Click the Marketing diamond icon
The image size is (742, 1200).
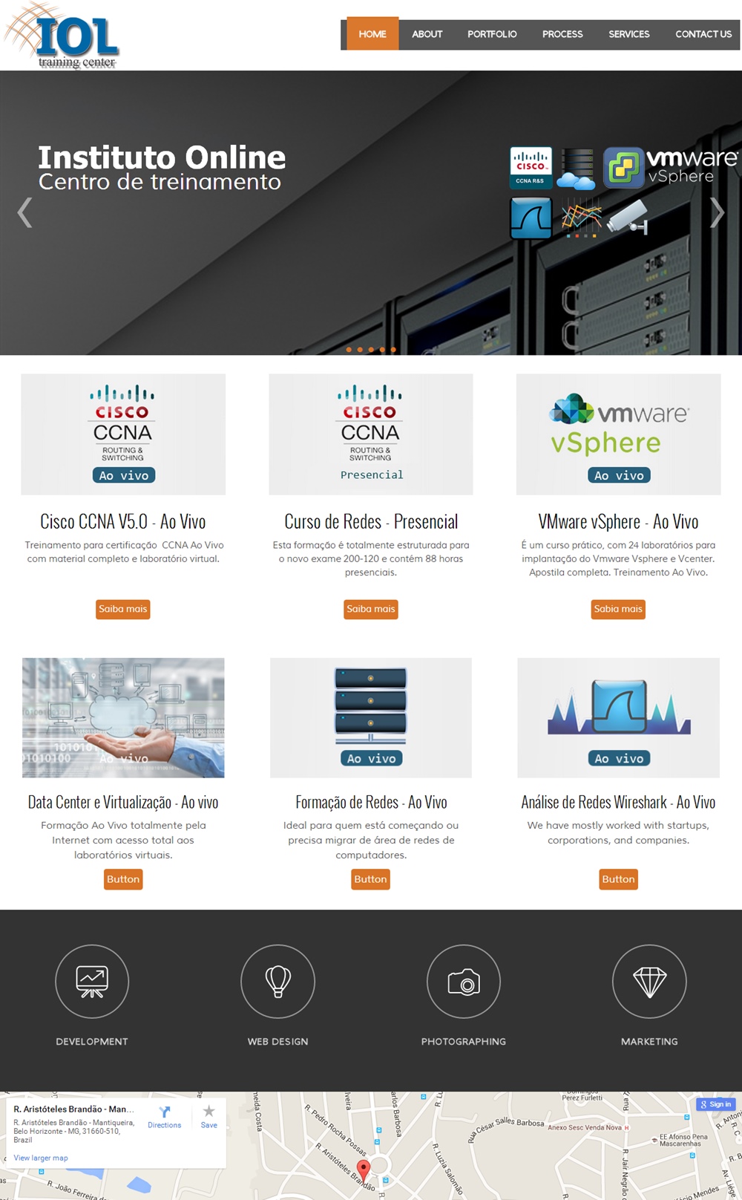coord(649,981)
